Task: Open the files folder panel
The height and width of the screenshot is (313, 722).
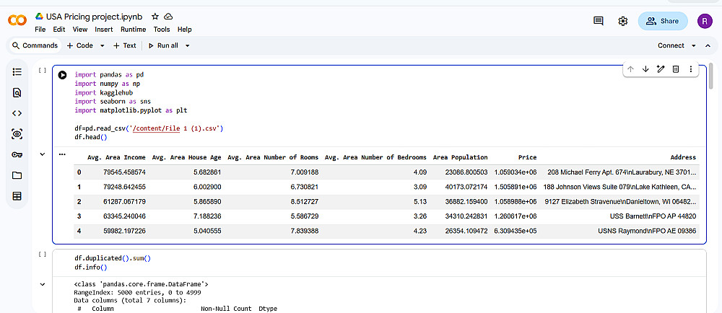Action: click(x=17, y=175)
